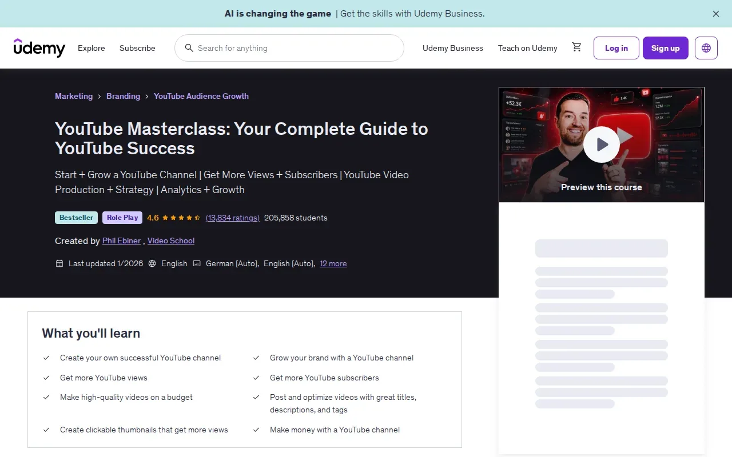
Task: Open the Subscribe page
Action: click(137, 48)
